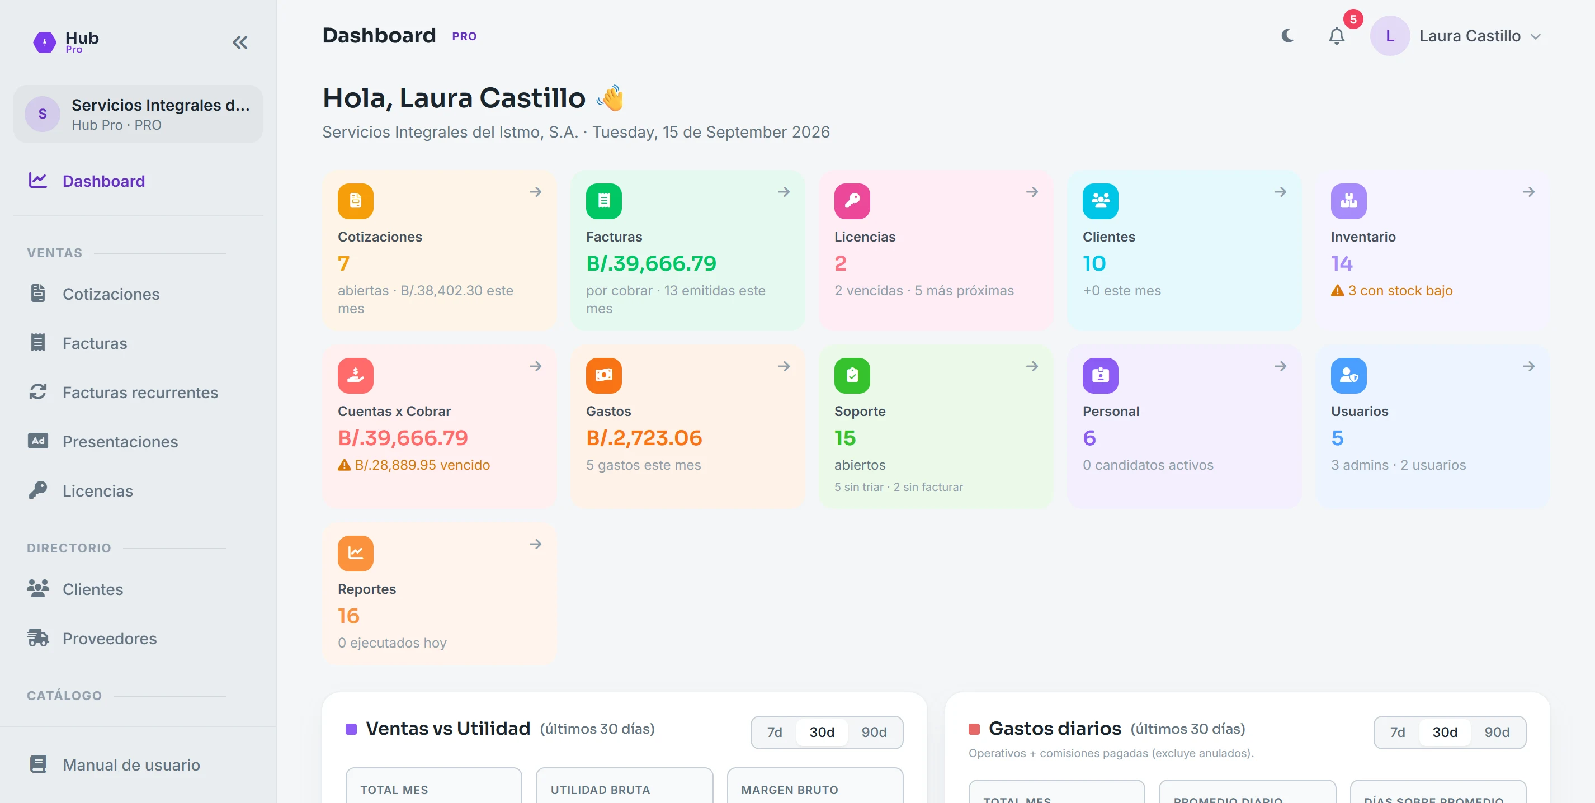Click the sidebar Clientes people icon

pyautogui.click(x=38, y=589)
